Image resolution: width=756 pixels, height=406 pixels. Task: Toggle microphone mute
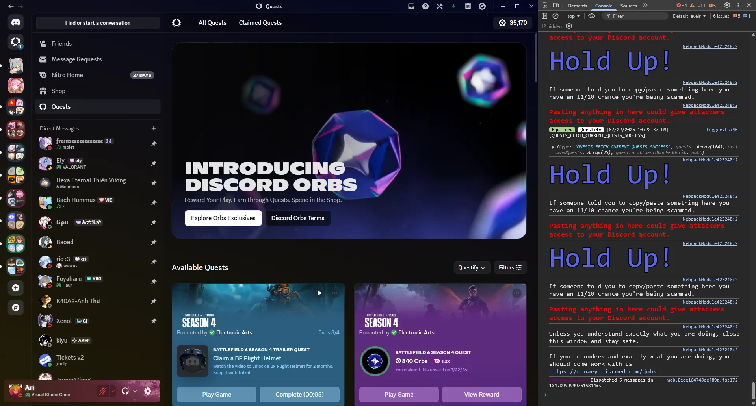tap(103, 391)
